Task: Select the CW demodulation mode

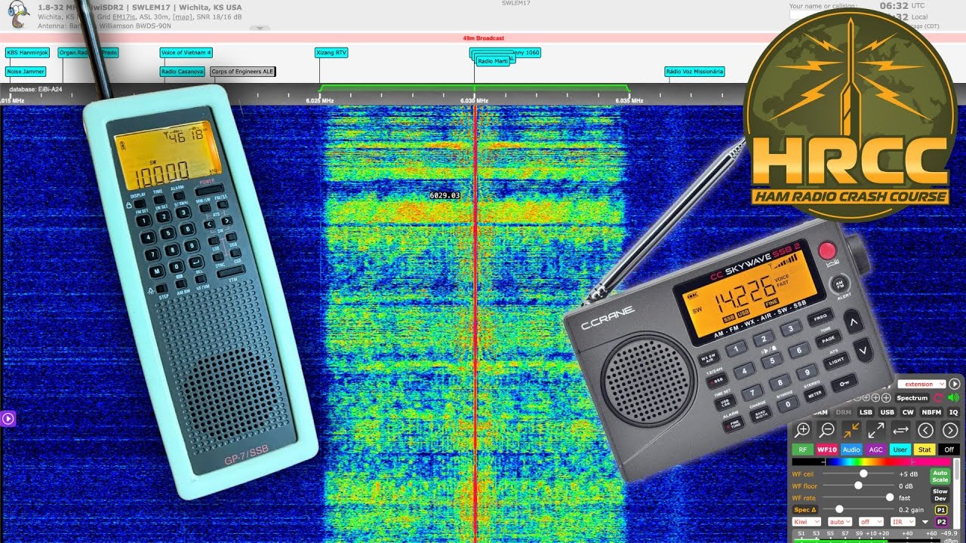Action: (908, 412)
